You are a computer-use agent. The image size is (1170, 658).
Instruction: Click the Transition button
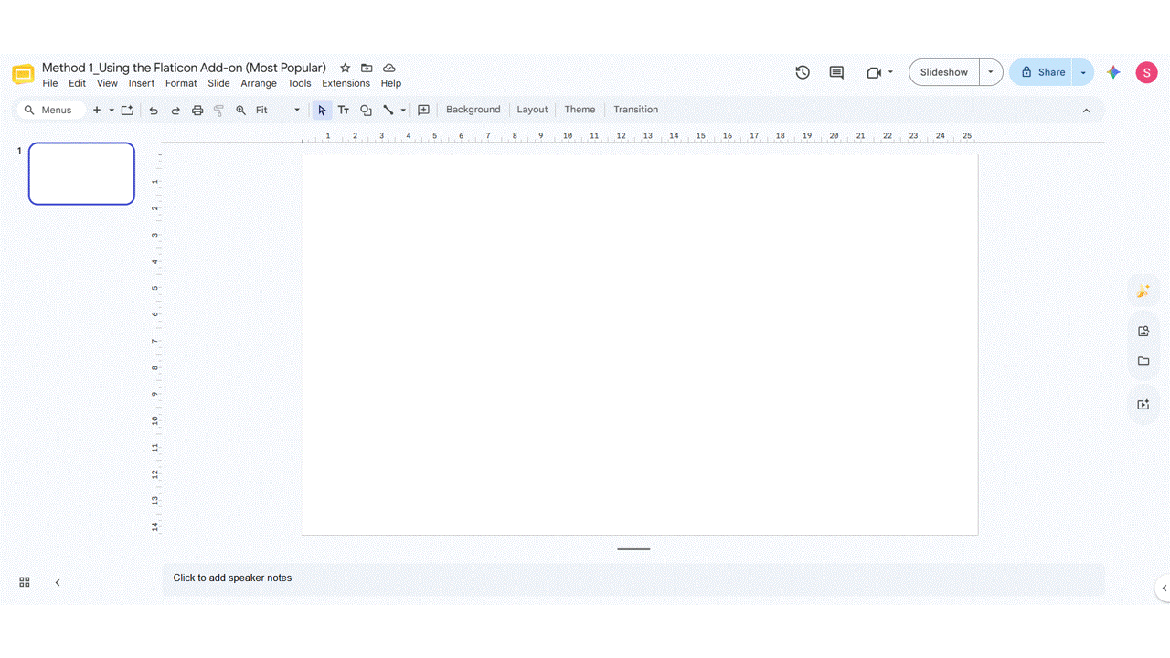[x=636, y=110]
